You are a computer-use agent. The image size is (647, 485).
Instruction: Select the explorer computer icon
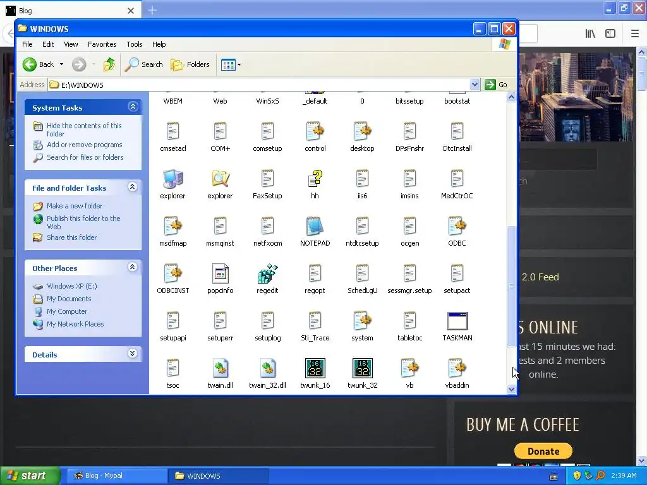point(172,179)
